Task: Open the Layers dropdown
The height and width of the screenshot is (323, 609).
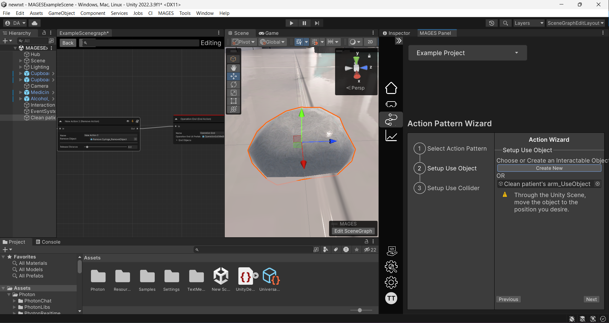Action: pos(529,23)
